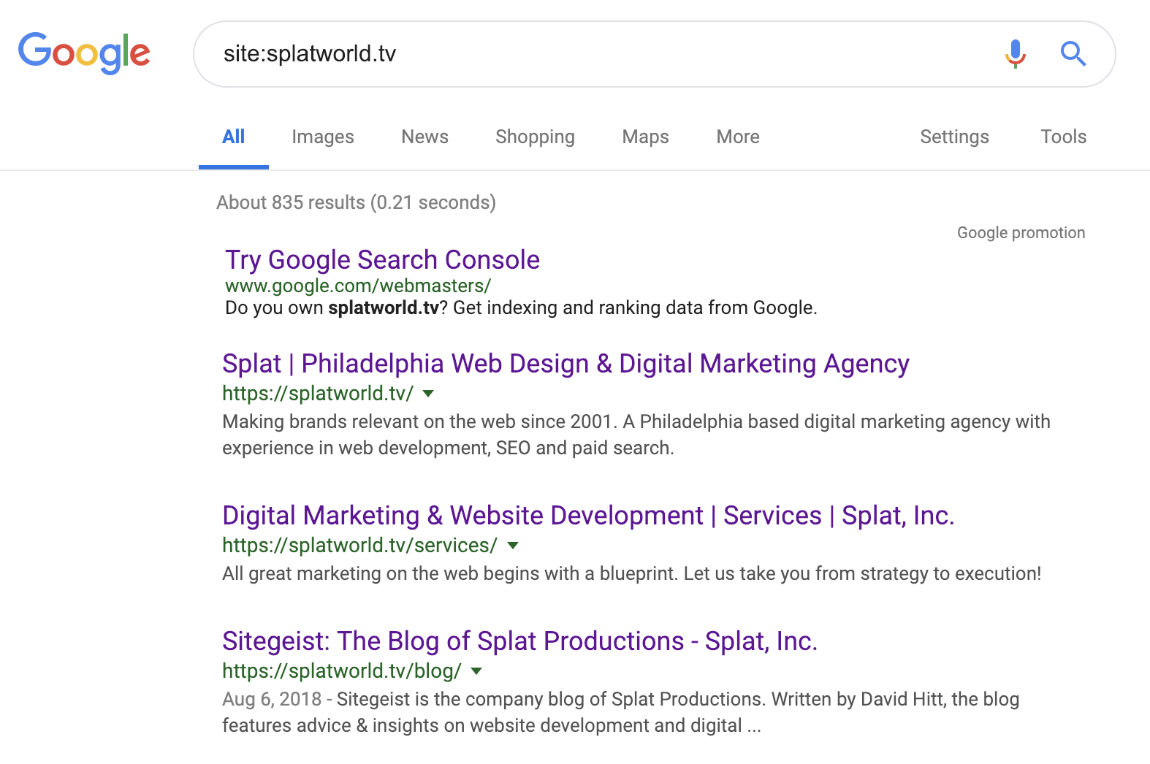Viewport: 1150px width, 764px height.
Task: Open the Shopping results tab
Action: 535,137
